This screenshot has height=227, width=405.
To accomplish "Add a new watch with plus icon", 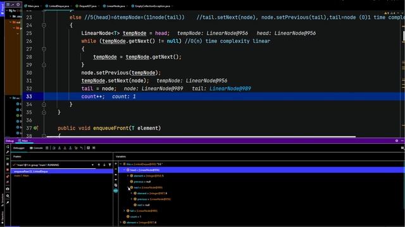I will (116, 164).
